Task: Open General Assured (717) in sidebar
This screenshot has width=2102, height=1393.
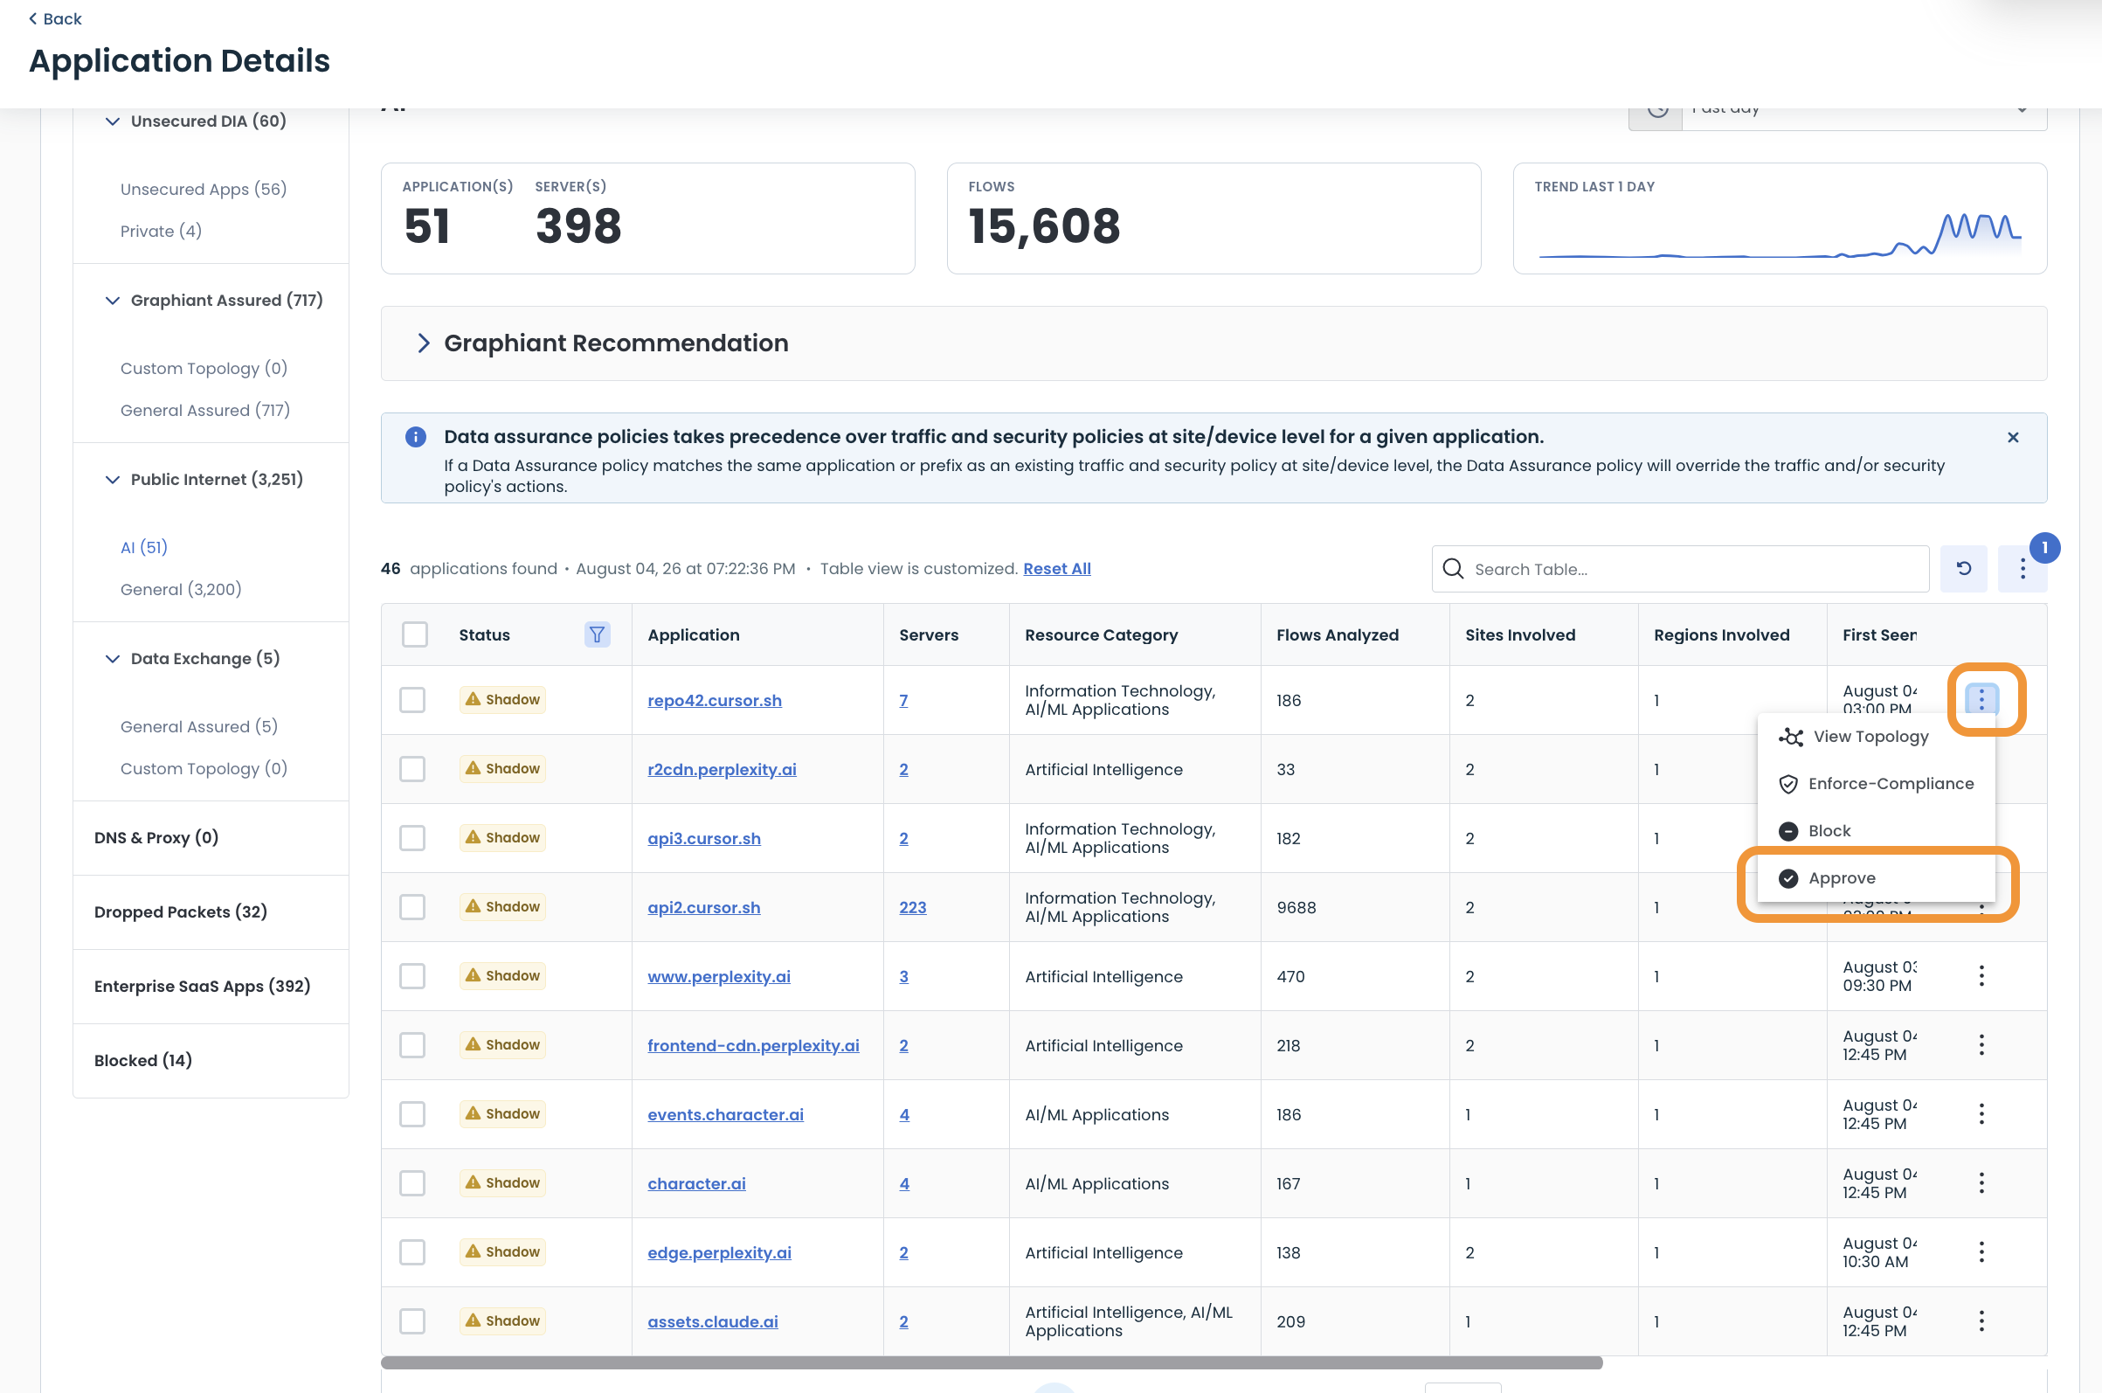Action: 205,411
